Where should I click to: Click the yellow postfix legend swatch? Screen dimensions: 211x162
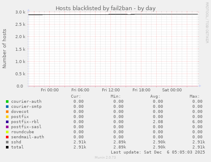coord(7,117)
